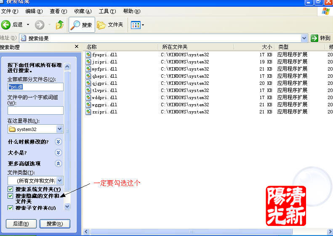Expand the 大小是 section
Viewport: 333px width, 236px height.
[x=58, y=152]
